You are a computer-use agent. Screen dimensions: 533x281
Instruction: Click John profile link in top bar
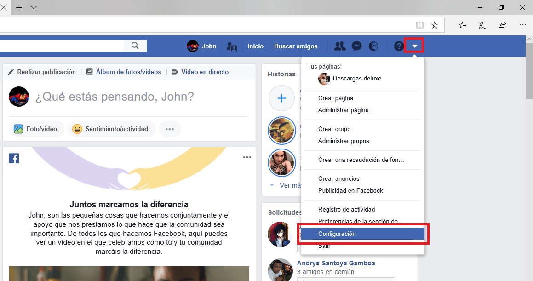209,46
